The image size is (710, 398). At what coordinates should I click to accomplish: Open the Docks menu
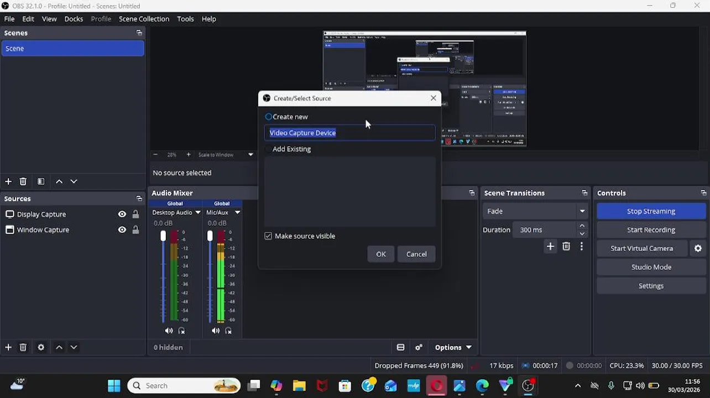[x=74, y=19]
